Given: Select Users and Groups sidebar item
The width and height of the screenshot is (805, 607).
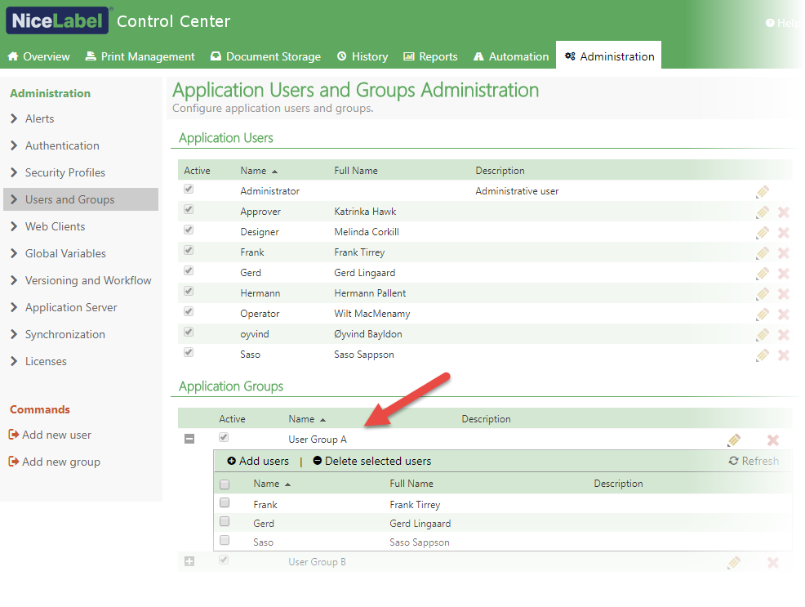Looking at the screenshot, I should [x=81, y=199].
